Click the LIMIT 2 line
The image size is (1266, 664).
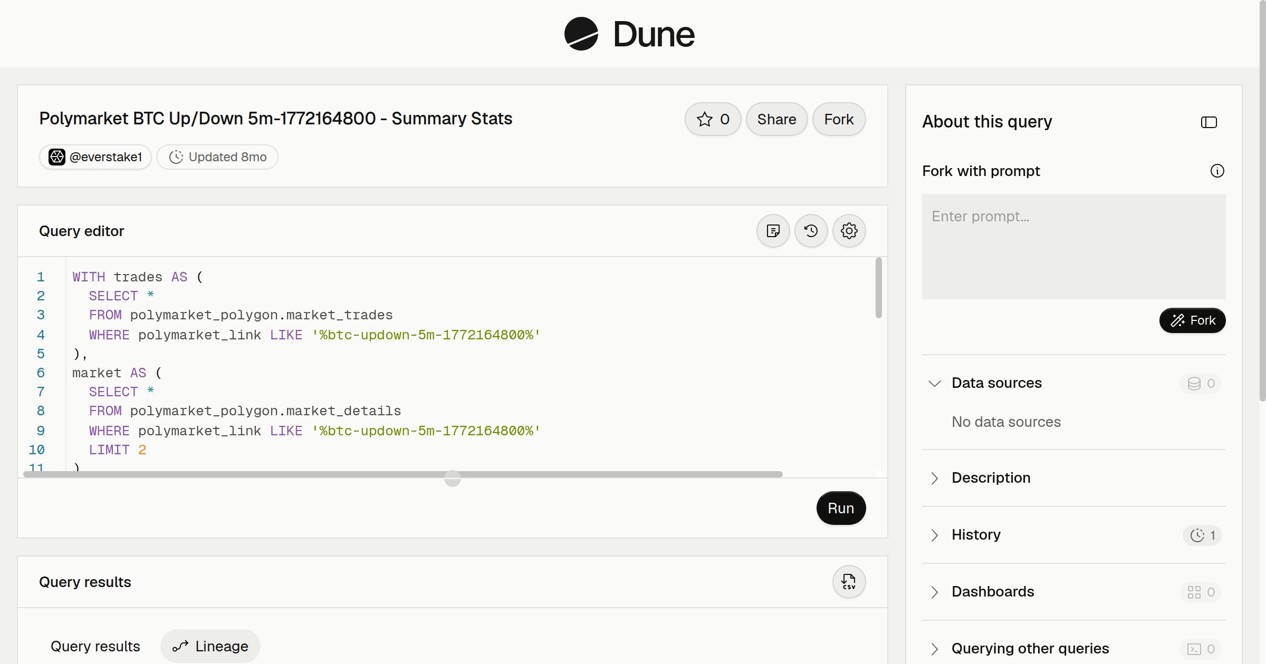pyautogui.click(x=117, y=450)
